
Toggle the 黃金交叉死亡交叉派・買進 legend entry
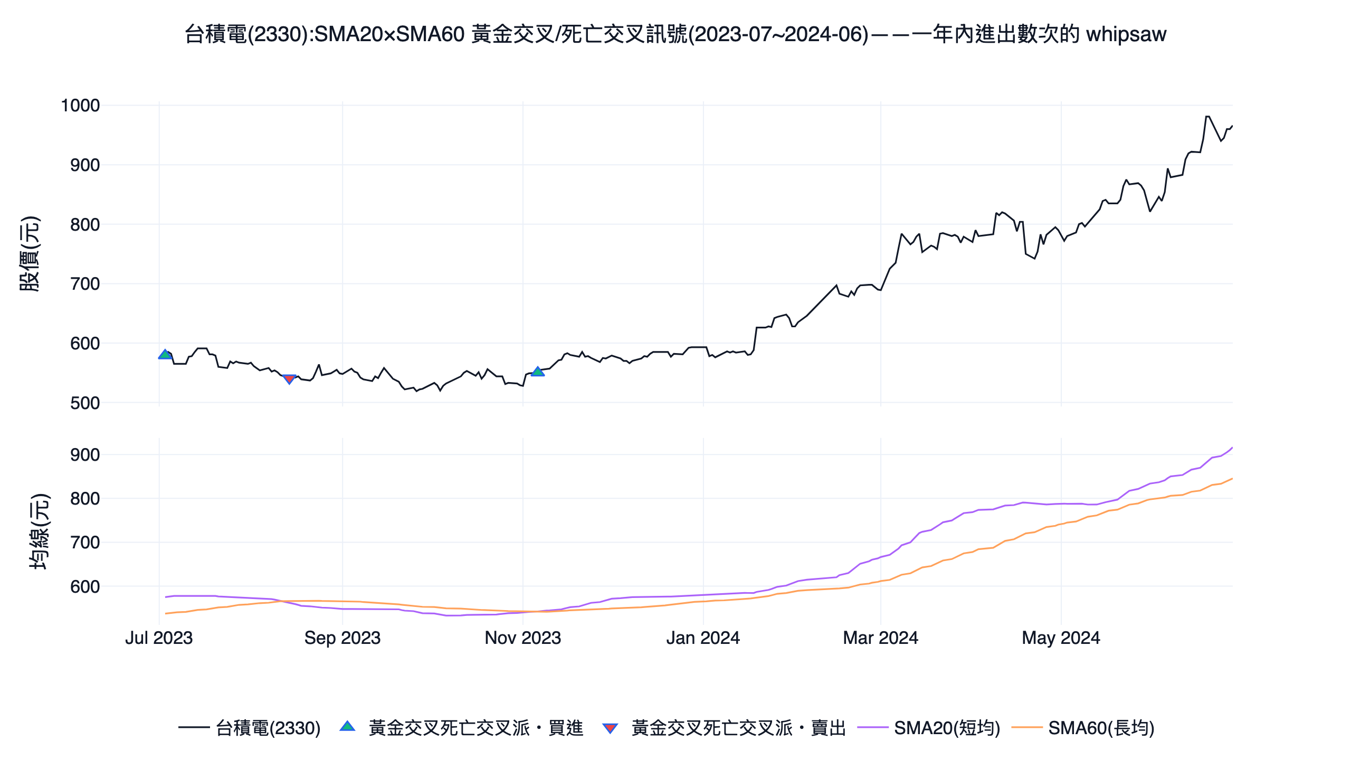coord(461,728)
